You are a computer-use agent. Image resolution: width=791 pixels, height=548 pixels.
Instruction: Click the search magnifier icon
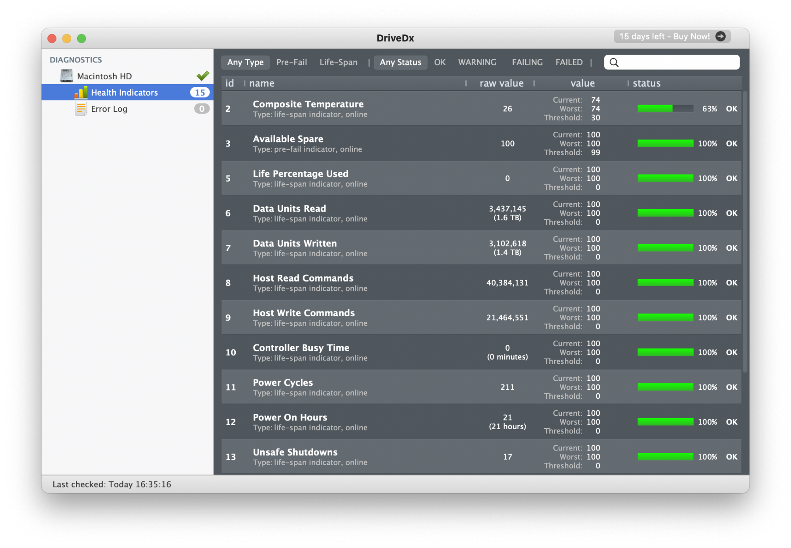pyautogui.click(x=614, y=62)
